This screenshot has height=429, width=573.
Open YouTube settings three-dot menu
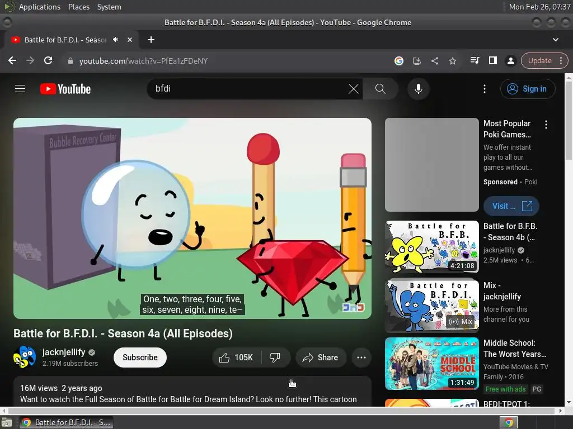pos(485,89)
